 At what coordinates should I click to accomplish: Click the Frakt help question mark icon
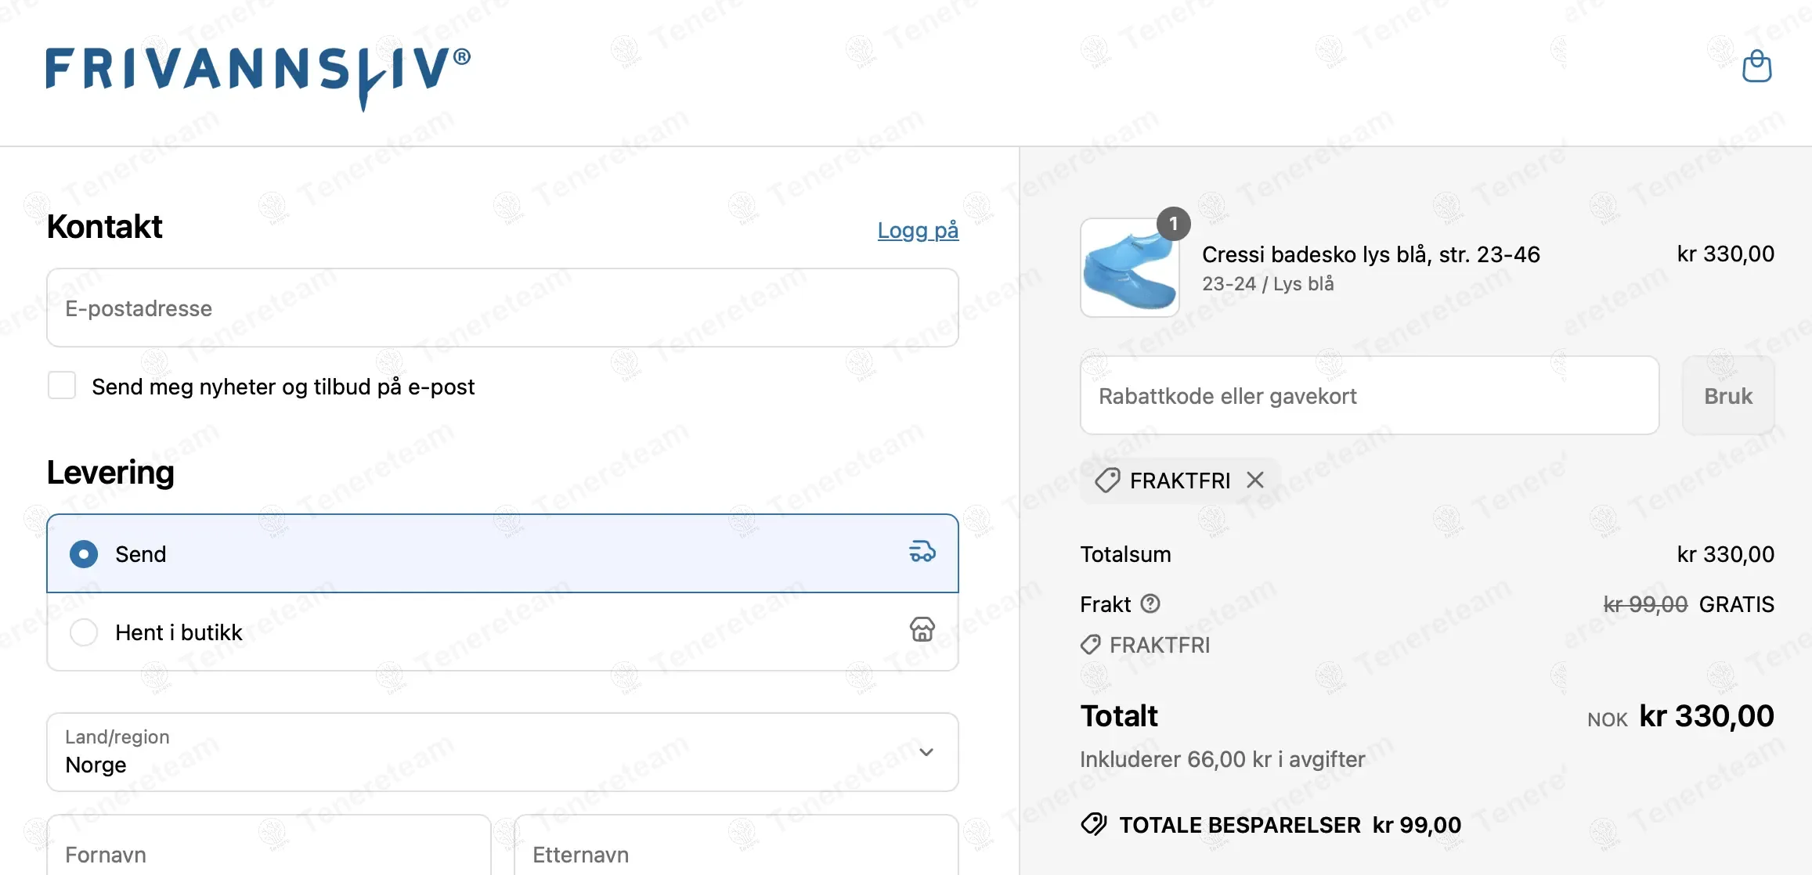[1150, 603]
